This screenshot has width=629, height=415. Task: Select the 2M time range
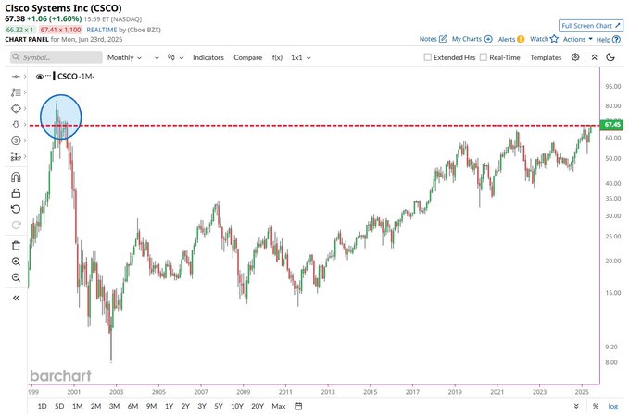pyautogui.click(x=95, y=406)
